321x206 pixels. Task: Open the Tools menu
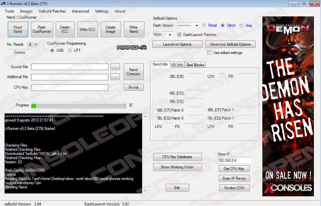[9, 11]
